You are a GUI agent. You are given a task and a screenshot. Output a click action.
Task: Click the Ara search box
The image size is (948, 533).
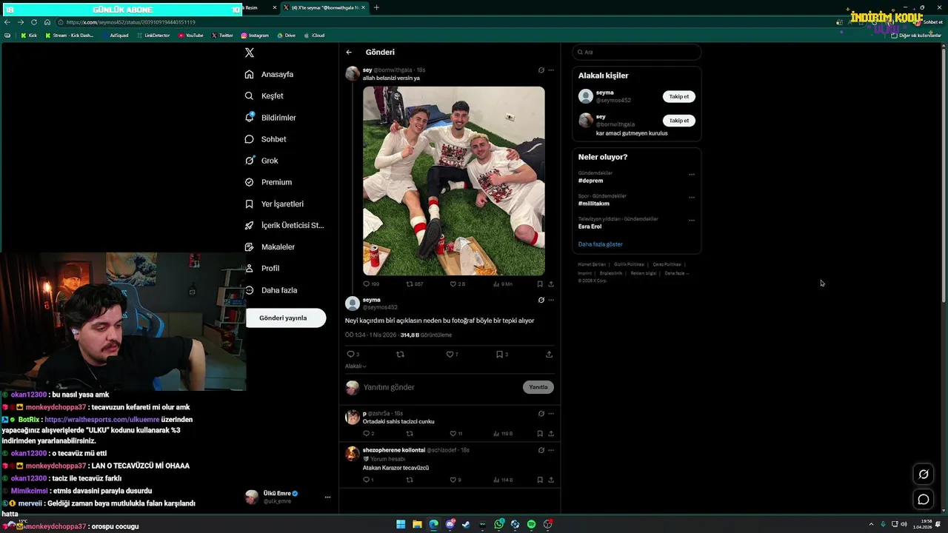click(x=637, y=52)
